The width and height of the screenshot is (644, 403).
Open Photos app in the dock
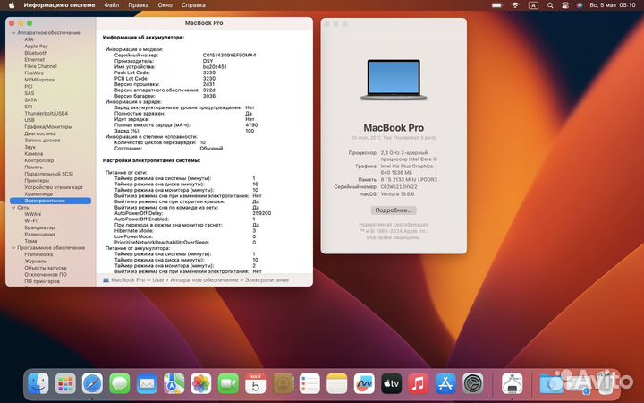point(201,384)
